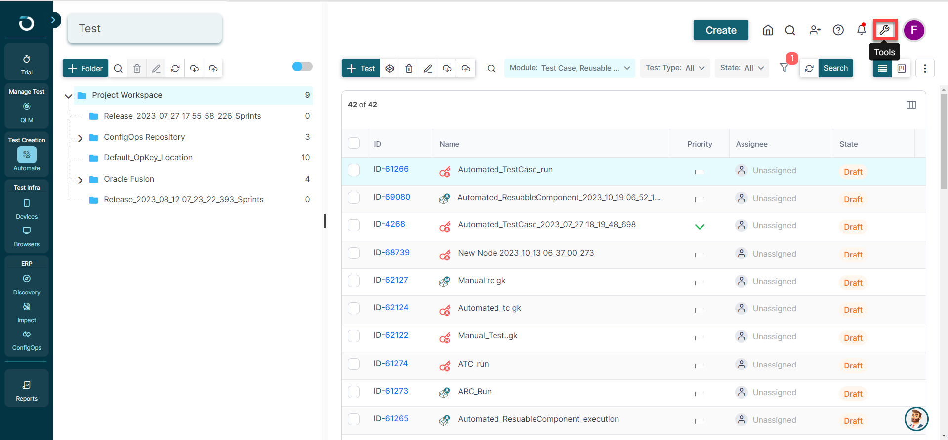The image size is (948, 440).
Task: Click the Search button
Action: 835,68
